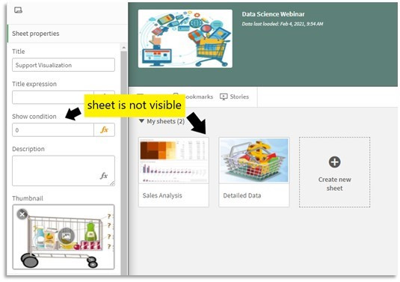Click the Detailed Data sheet name label
The height and width of the screenshot is (282, 400).
[241, 195]
